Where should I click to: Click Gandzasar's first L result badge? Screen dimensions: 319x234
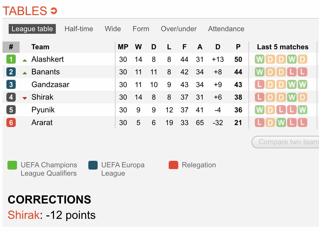click(260, 84)
